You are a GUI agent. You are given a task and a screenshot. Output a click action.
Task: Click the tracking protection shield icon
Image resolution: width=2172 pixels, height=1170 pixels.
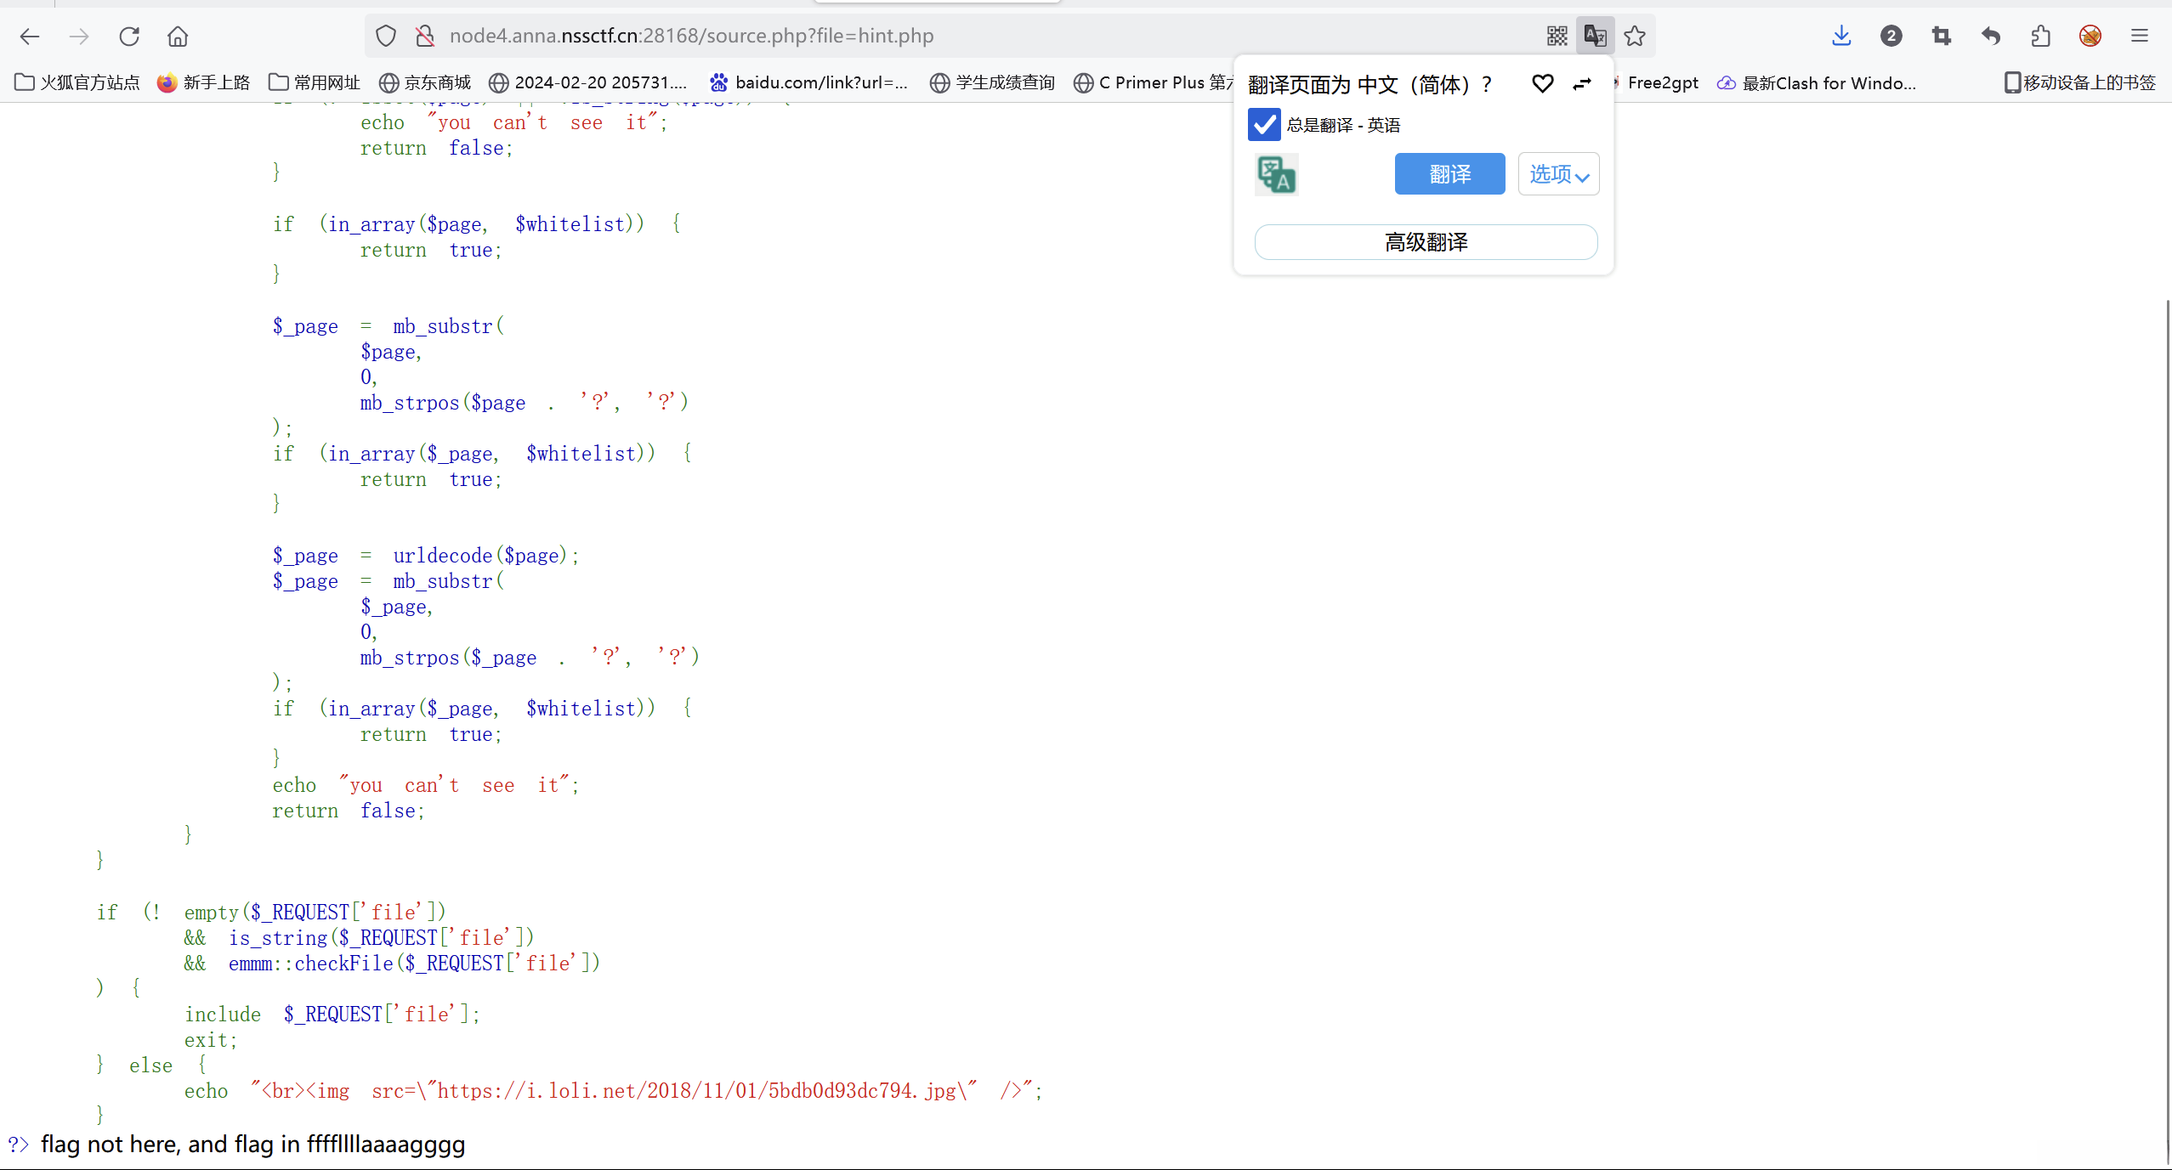386,36
